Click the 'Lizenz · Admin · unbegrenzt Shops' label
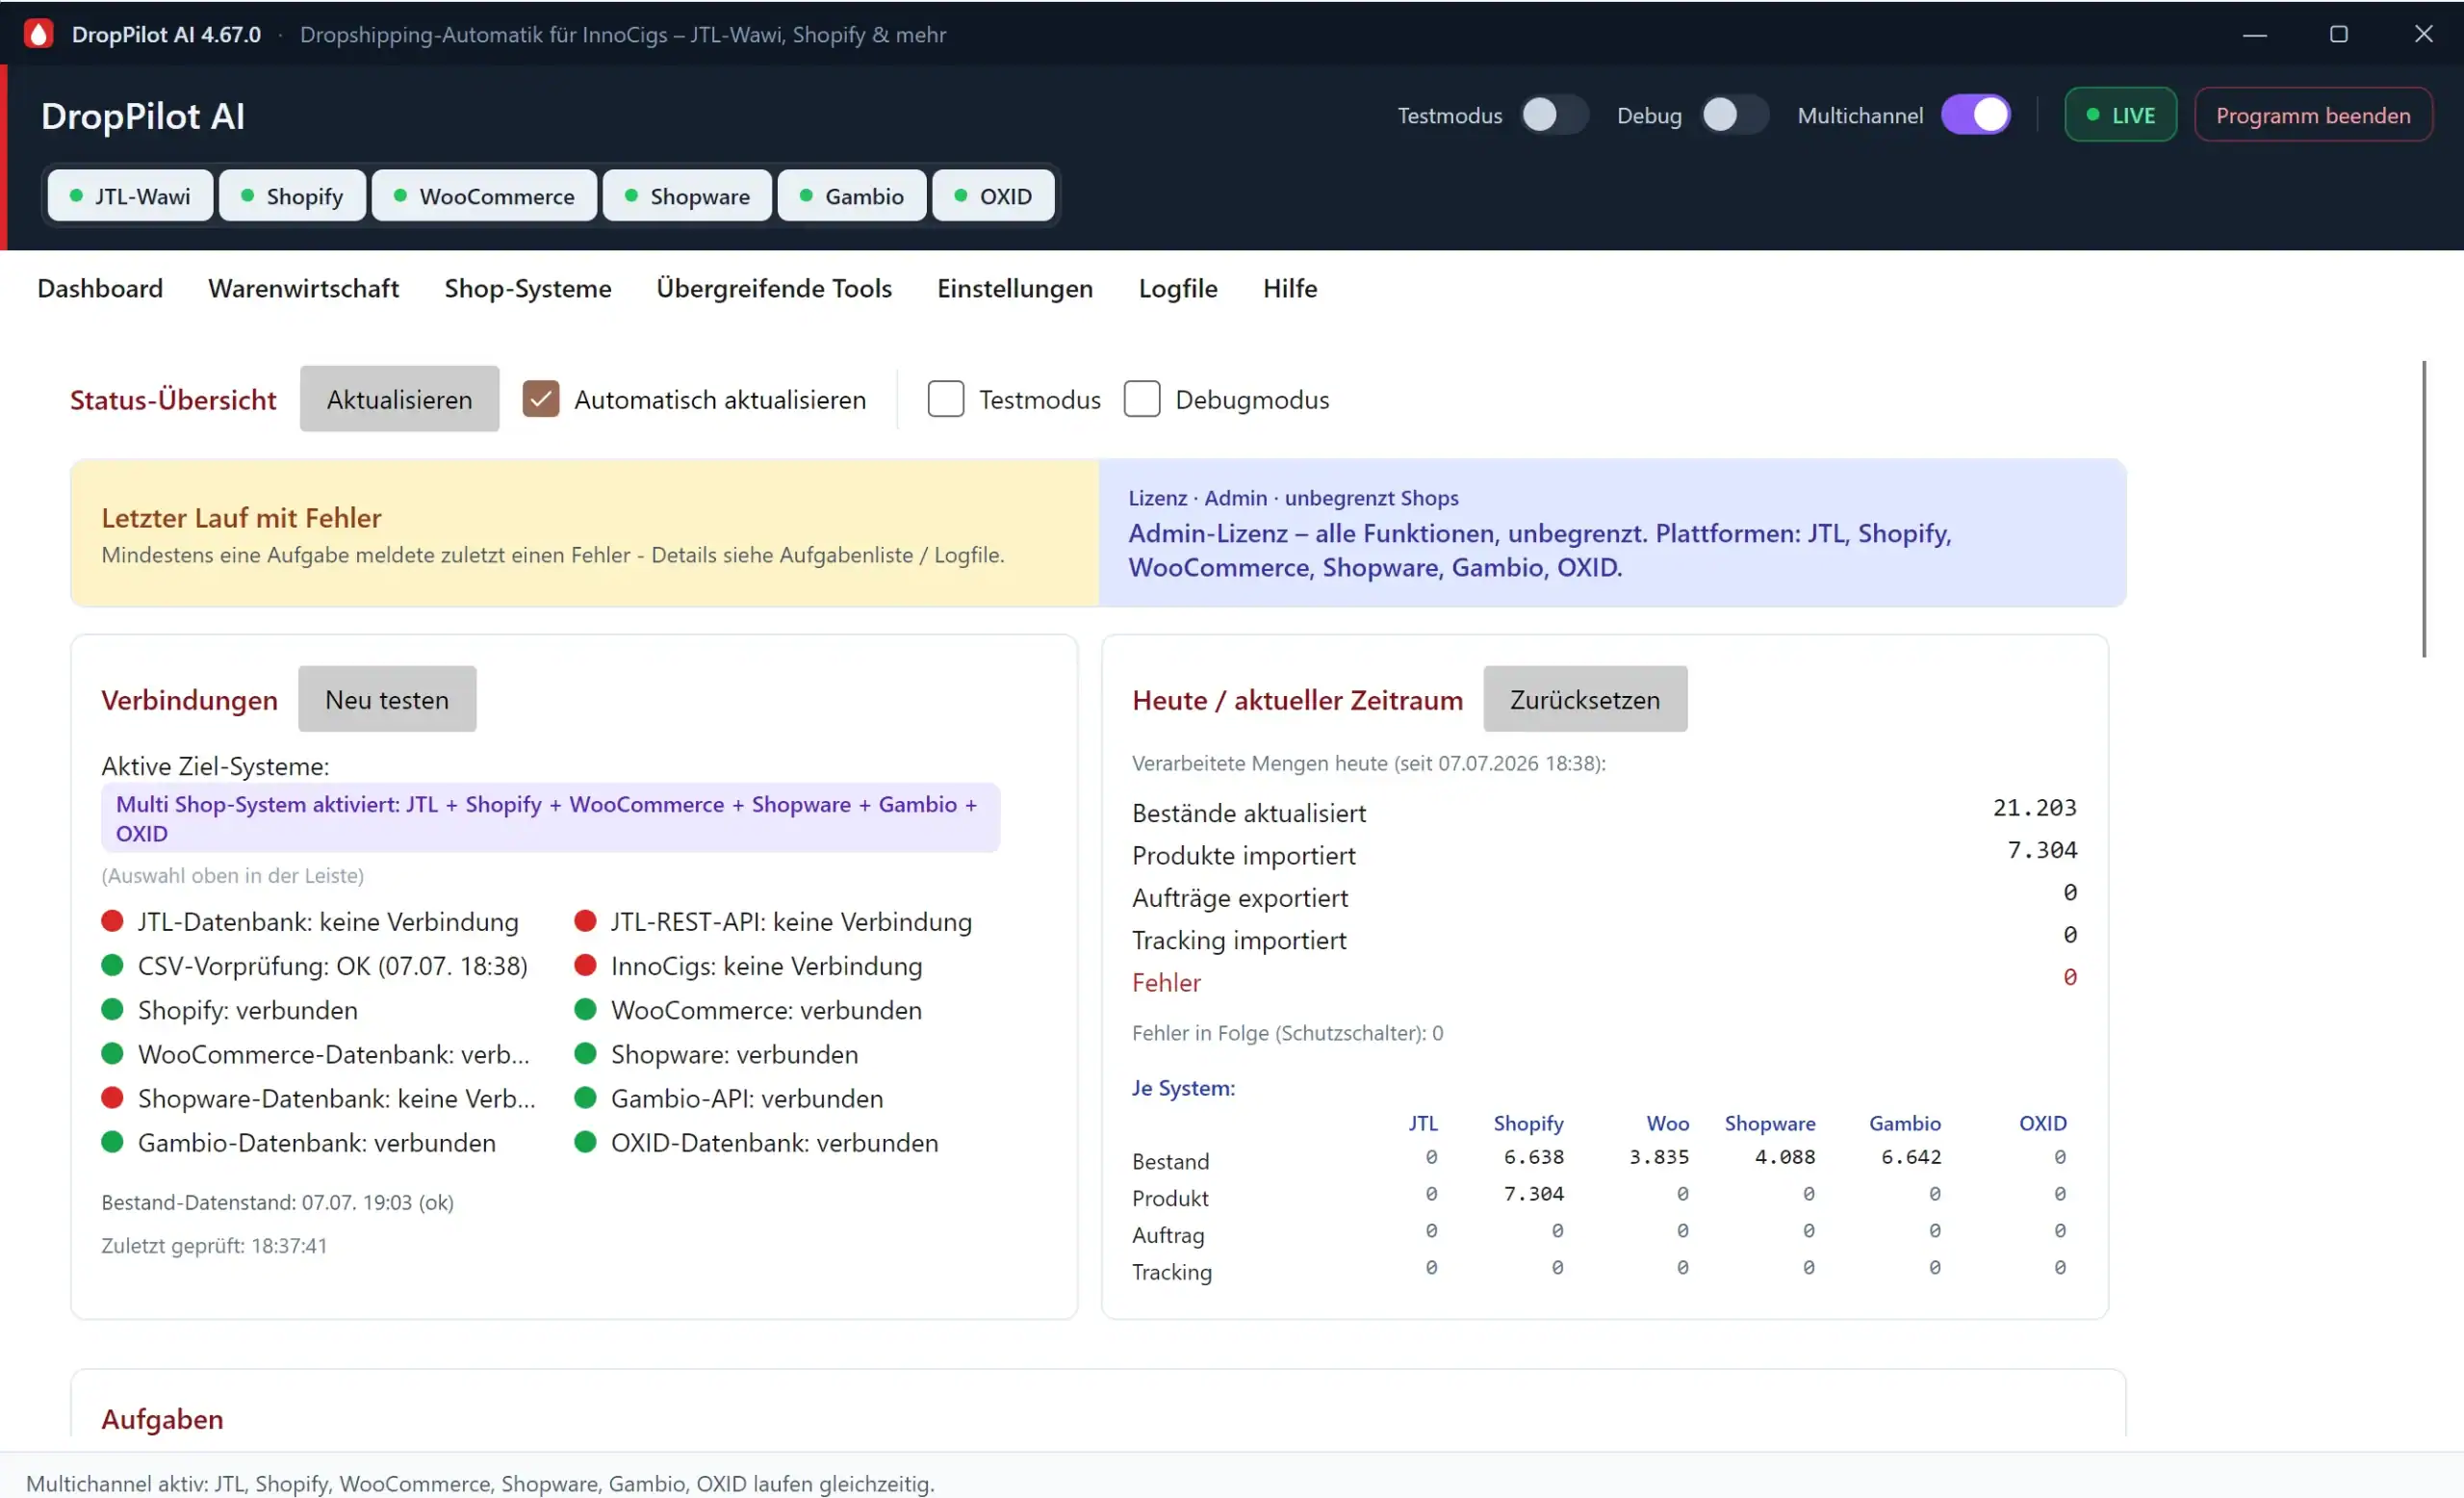The height and width of the screenshot is (1498, 2464). click(x=1293, y=498)
